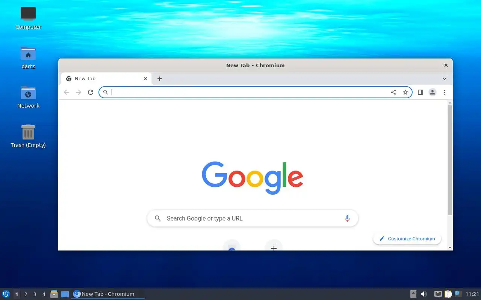The image size is (481, 300).
Task: Click the browser forward arrow
Action: click(x=79, y=92)
